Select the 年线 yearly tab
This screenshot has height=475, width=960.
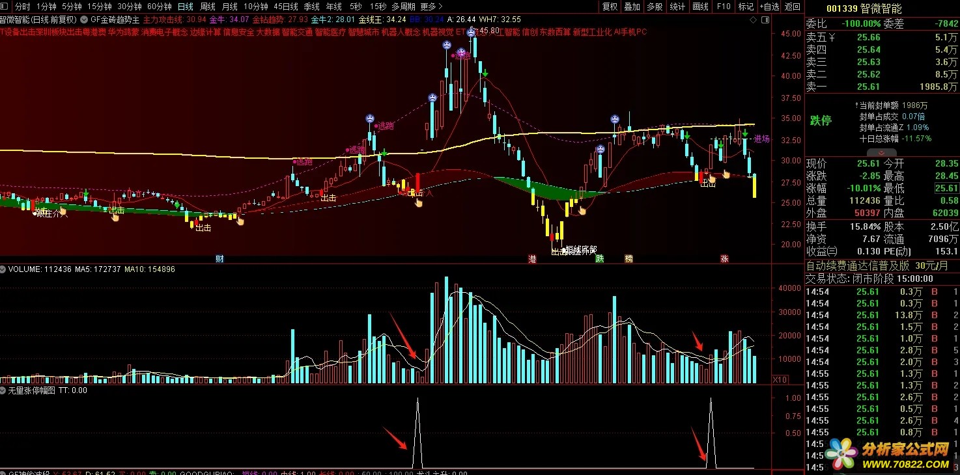click(x=333, y=7)
